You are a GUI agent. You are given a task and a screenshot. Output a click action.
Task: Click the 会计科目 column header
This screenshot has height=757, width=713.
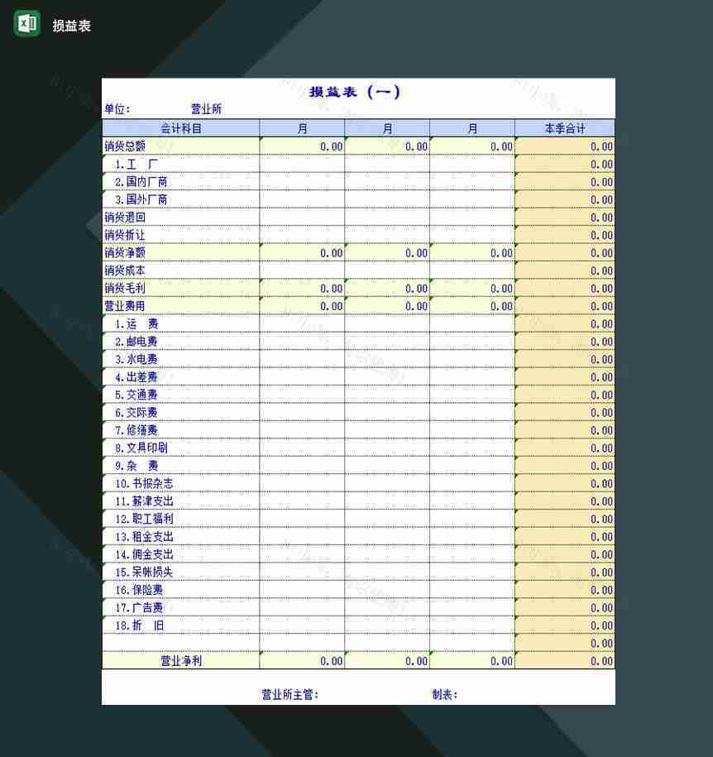coord(180,128)
